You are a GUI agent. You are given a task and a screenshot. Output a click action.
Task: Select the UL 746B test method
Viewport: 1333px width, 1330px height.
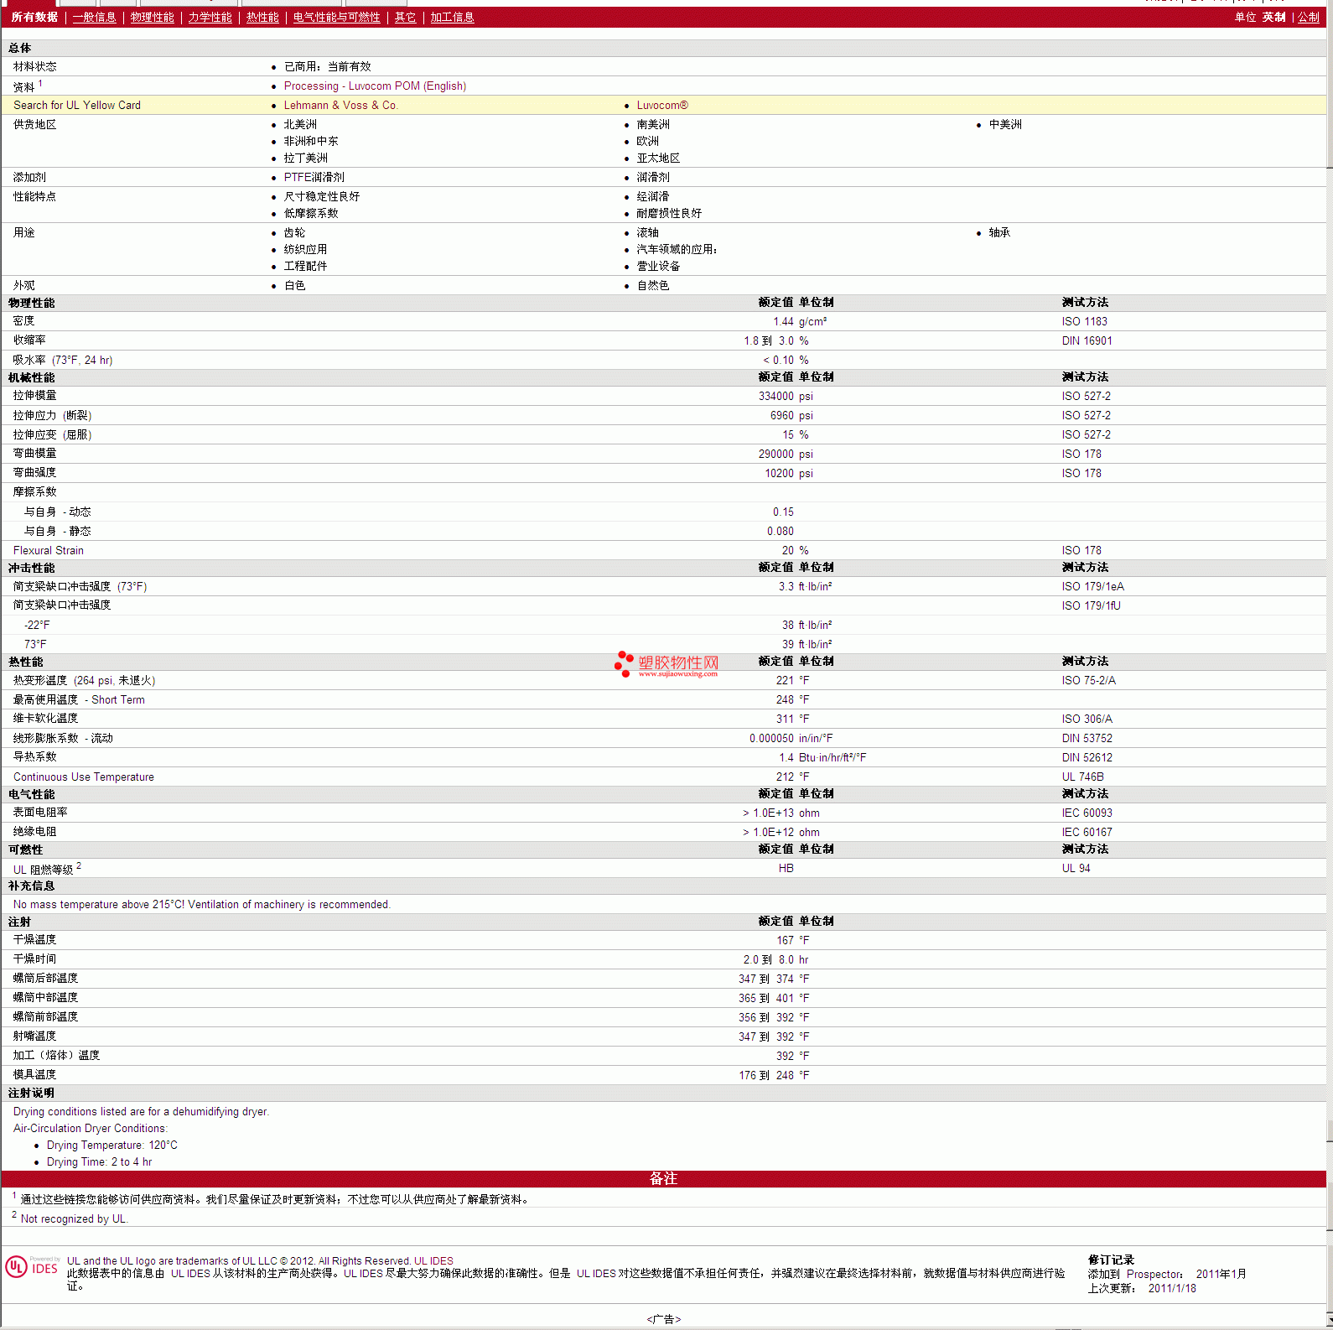coord(1082,777)
